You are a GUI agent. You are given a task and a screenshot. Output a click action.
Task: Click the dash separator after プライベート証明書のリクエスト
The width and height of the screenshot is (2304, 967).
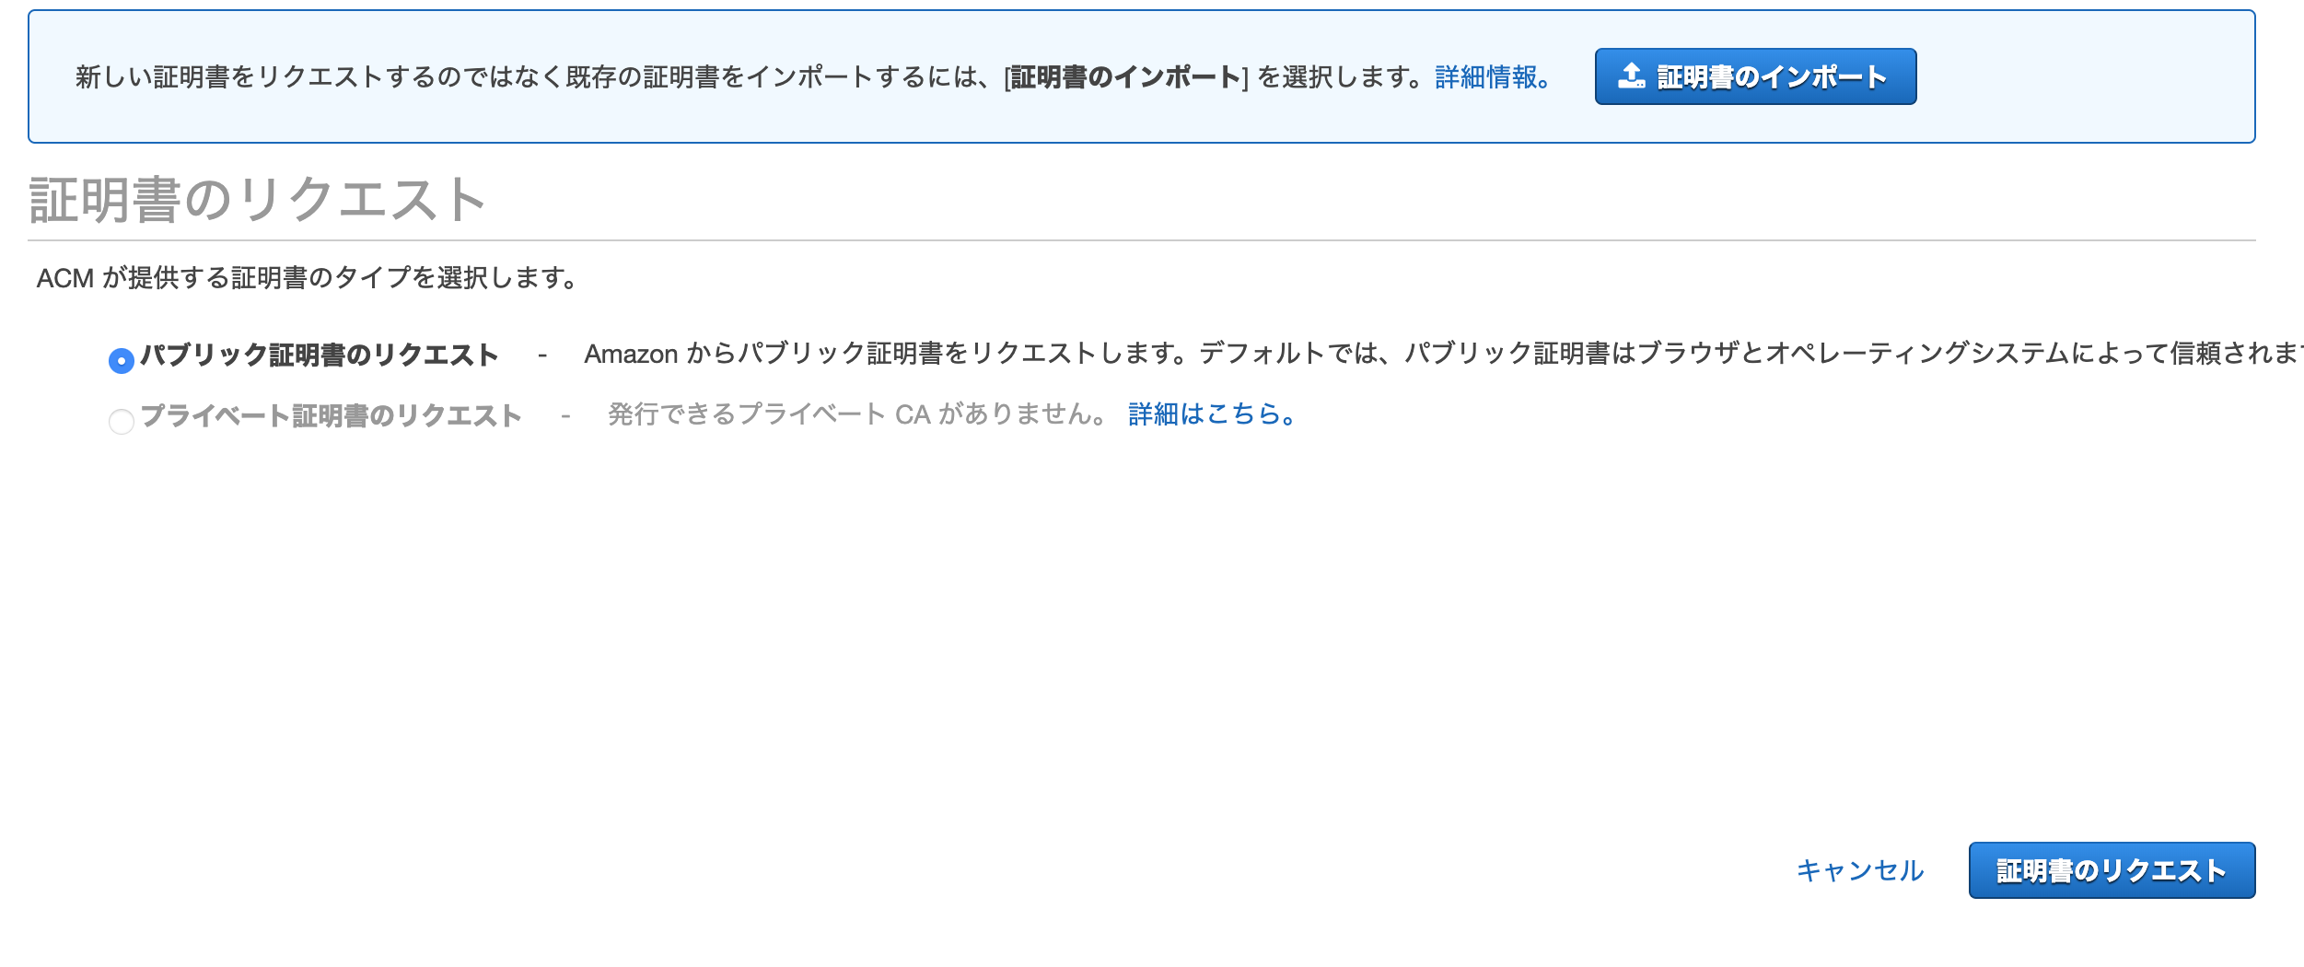click(565, 417)
